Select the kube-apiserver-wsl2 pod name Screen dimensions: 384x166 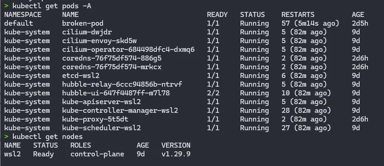pyautogui.click(x=101, y=102)
